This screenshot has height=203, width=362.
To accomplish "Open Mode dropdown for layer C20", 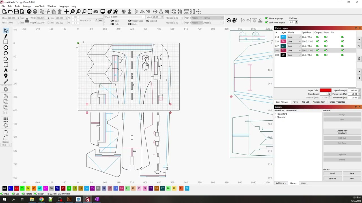I will (294, 41).
